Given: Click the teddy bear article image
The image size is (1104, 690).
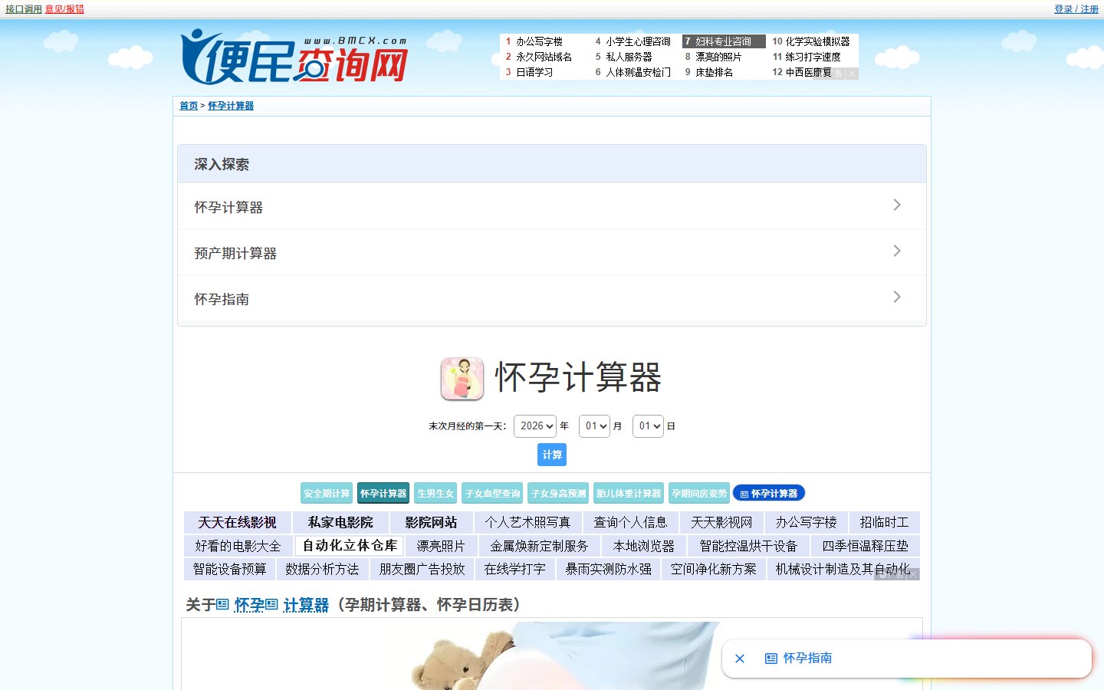Looking at the screenshot, I should point(552,655).
